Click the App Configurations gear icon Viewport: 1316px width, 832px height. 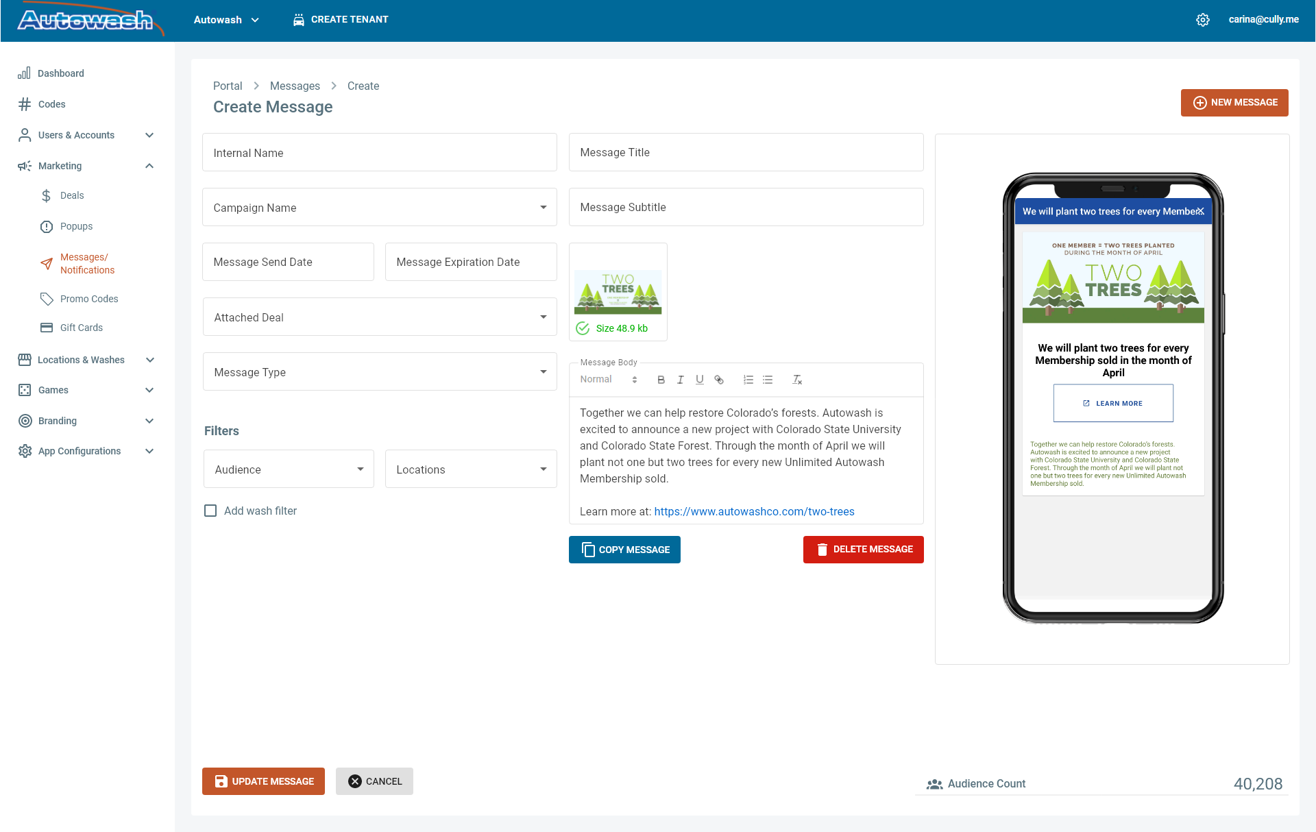point(25,451)
